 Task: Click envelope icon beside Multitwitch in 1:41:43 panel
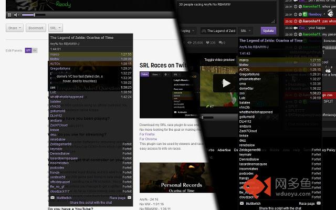tap(241, 203)
